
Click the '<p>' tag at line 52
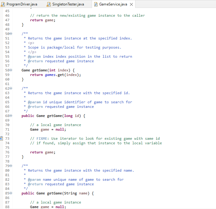(31, 43)
